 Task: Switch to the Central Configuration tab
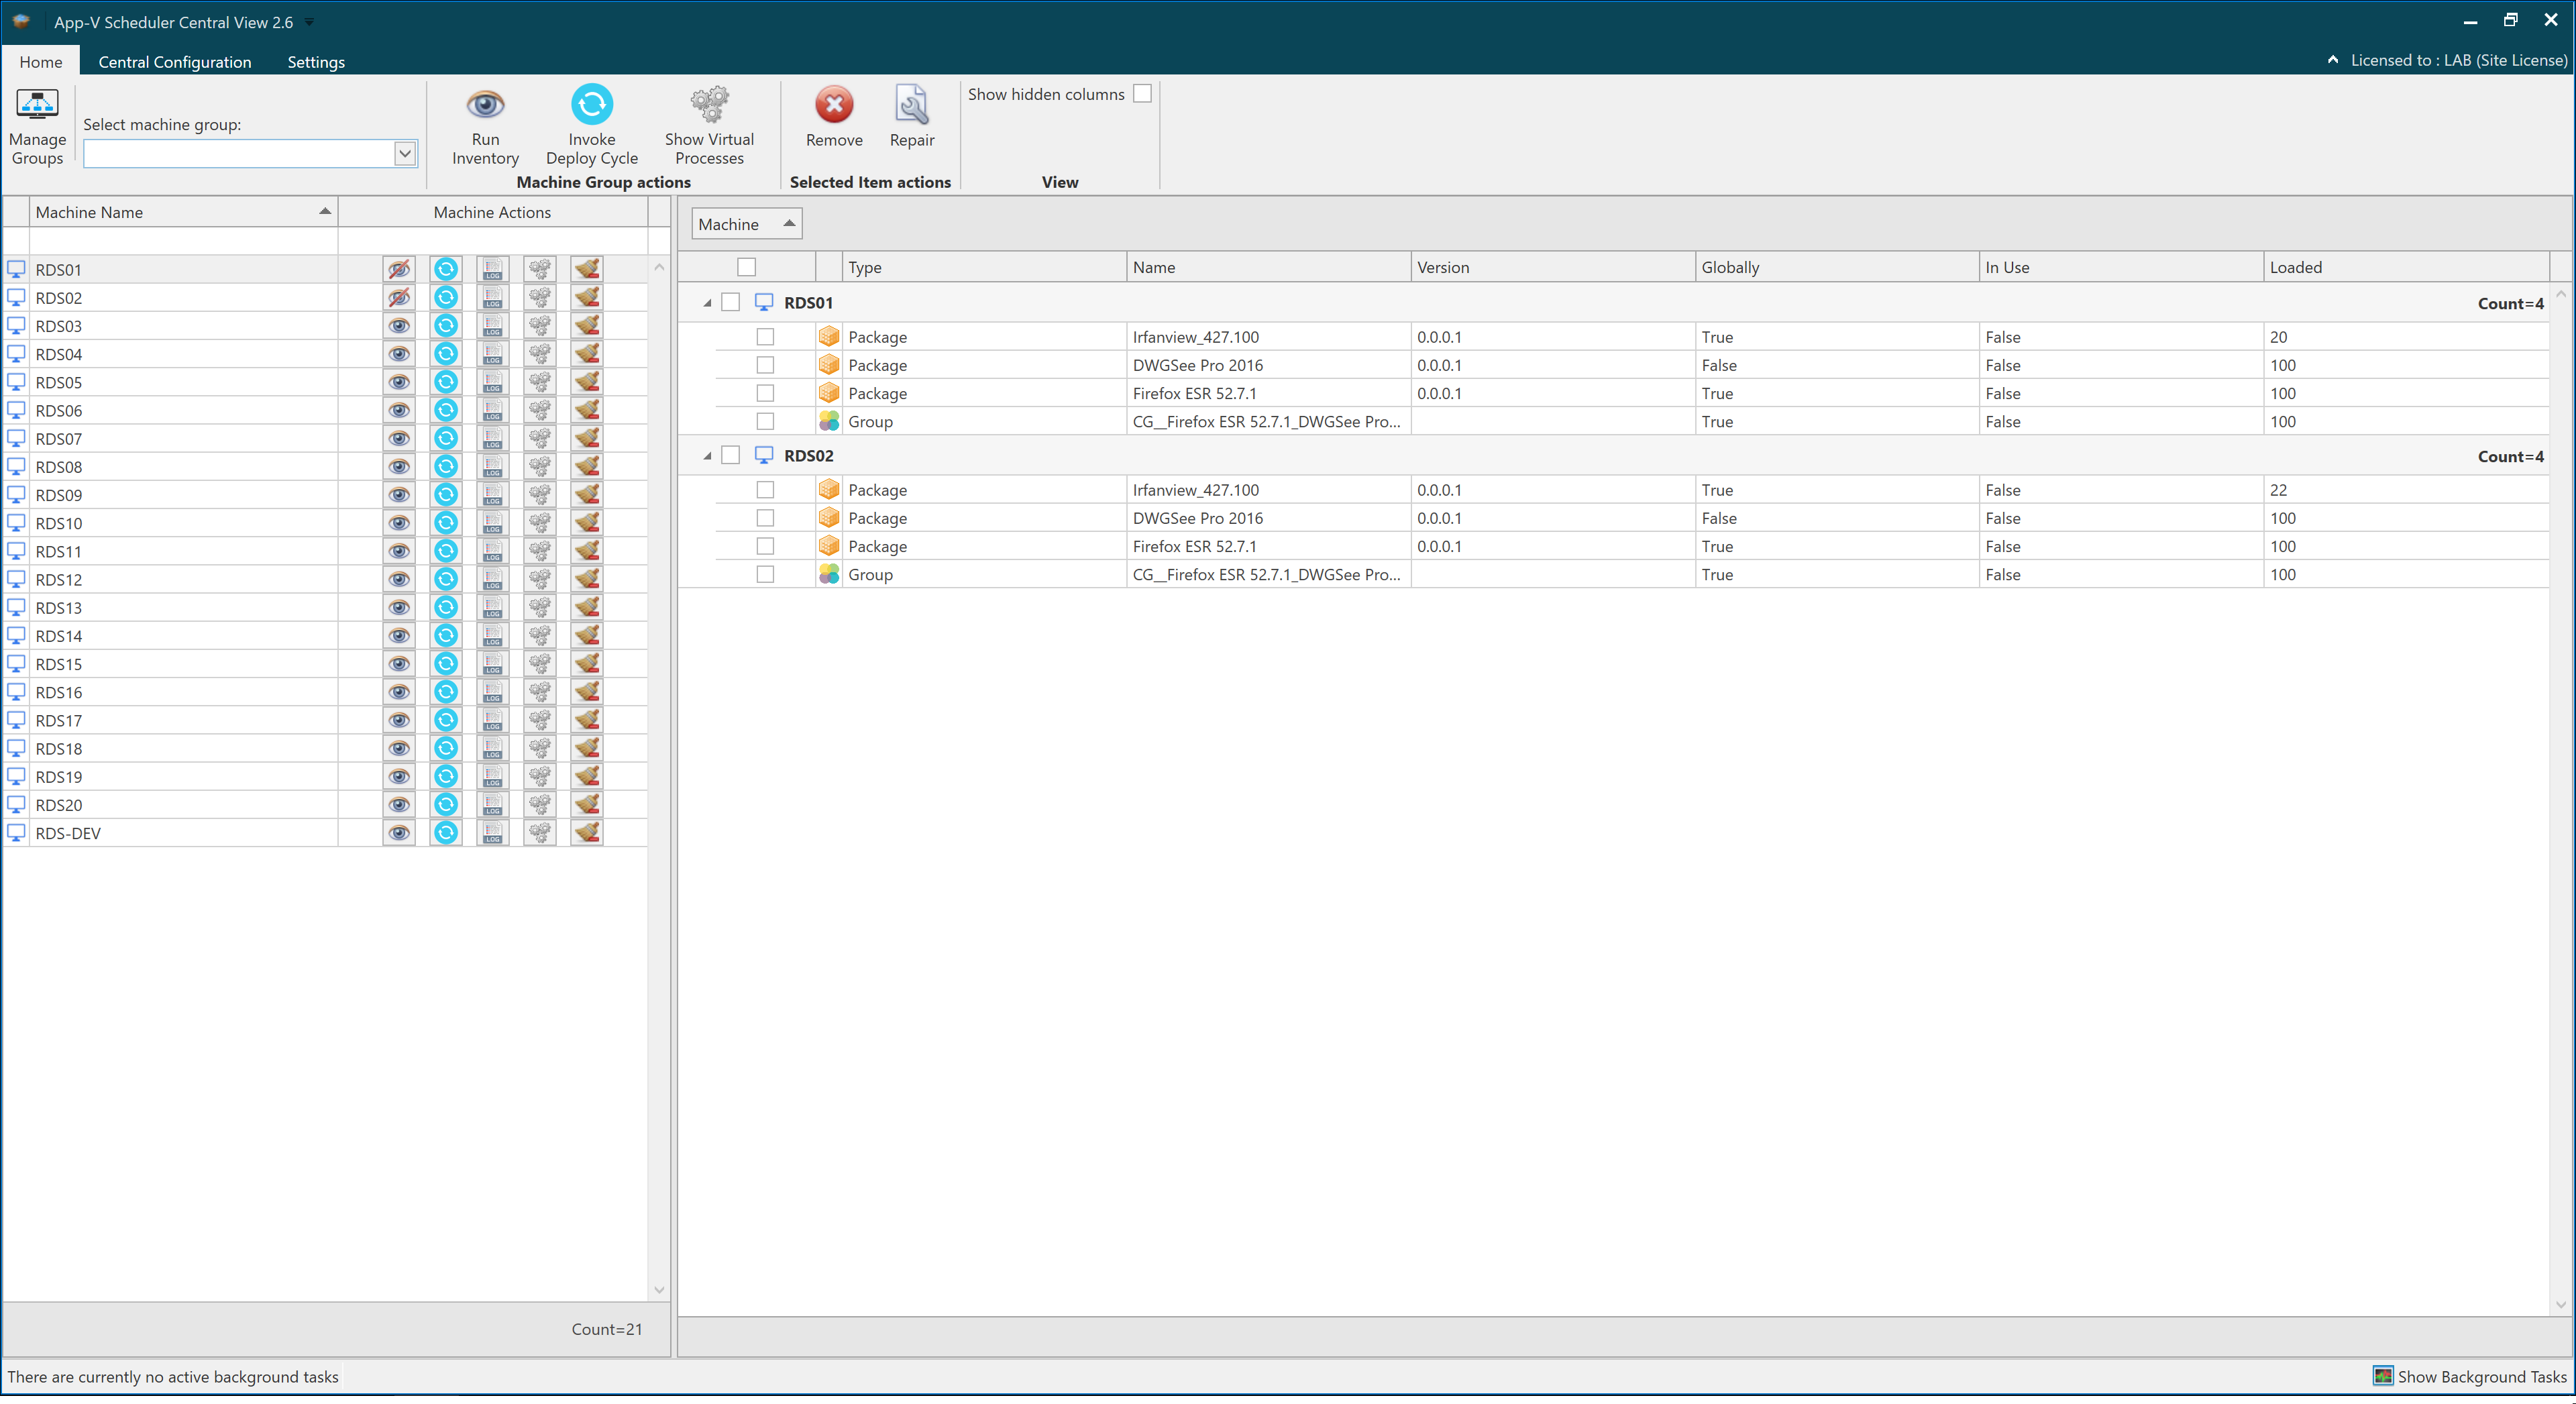coord(175,62)
